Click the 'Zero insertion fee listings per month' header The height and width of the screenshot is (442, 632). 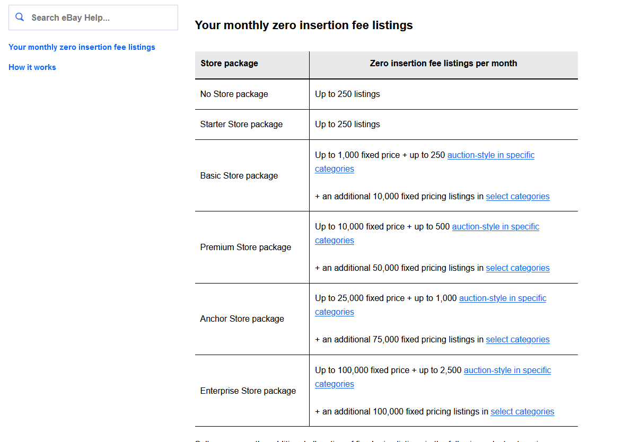(443, 63)
